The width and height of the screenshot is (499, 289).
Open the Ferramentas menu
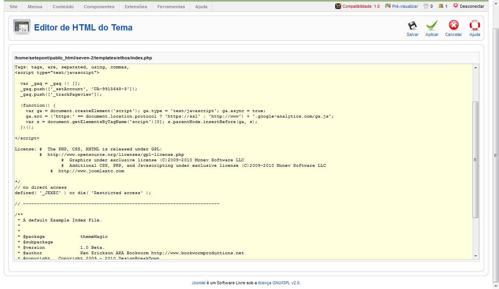171,7
